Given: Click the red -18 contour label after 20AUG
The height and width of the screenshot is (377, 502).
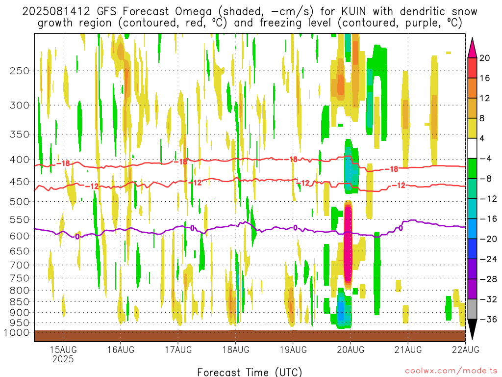Looking at the screenshot, I should pos(391,169).
